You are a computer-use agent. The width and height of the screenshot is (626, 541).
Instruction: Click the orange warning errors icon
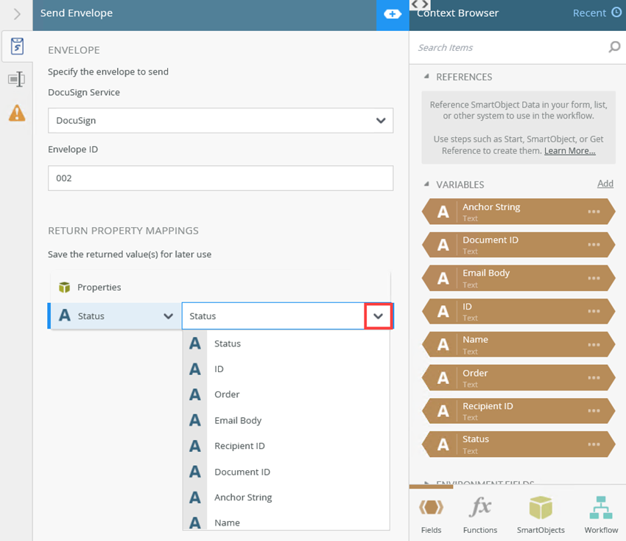(x=16, y=113)
